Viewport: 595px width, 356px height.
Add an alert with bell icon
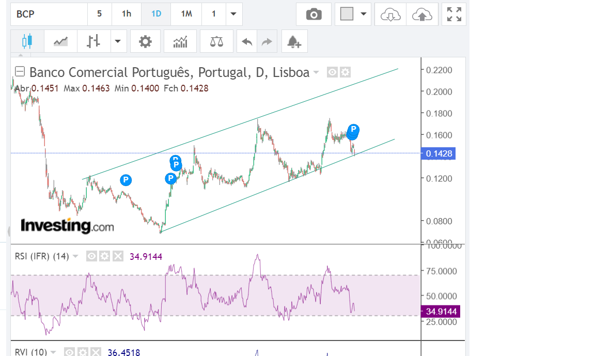click(294, 41)
